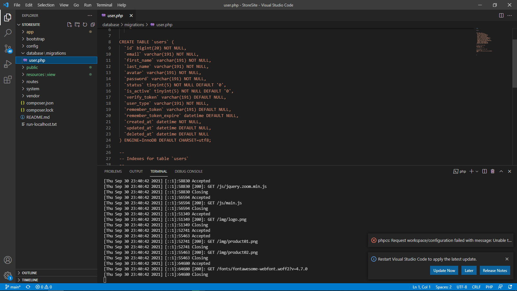Collapse the database\migrations folder
The image size is (517, 291).
coord(57,53)
